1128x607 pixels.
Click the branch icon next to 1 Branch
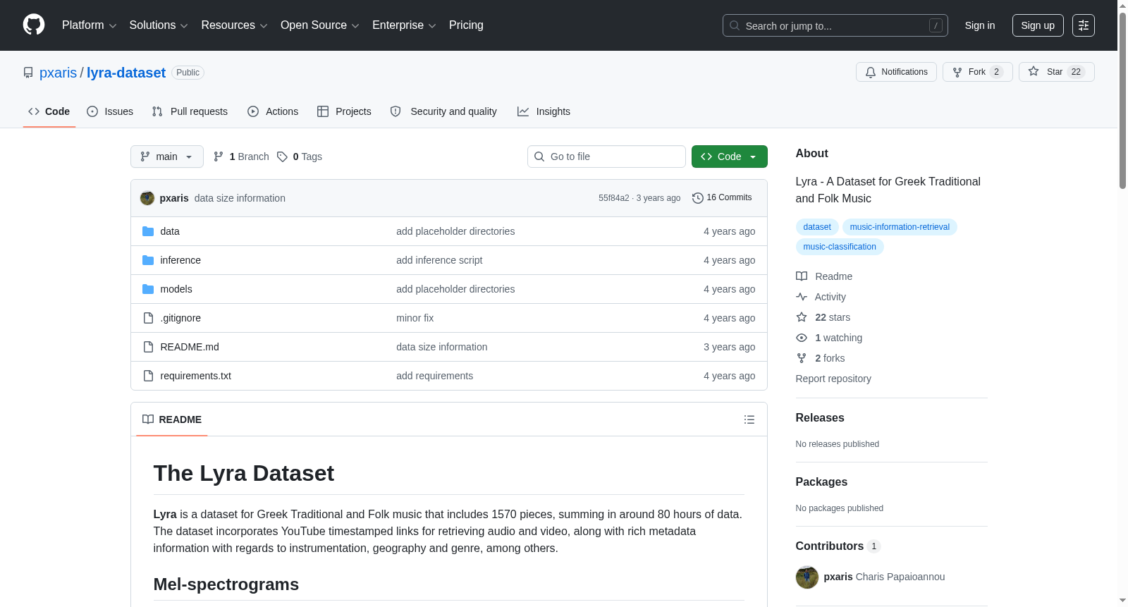219,157
